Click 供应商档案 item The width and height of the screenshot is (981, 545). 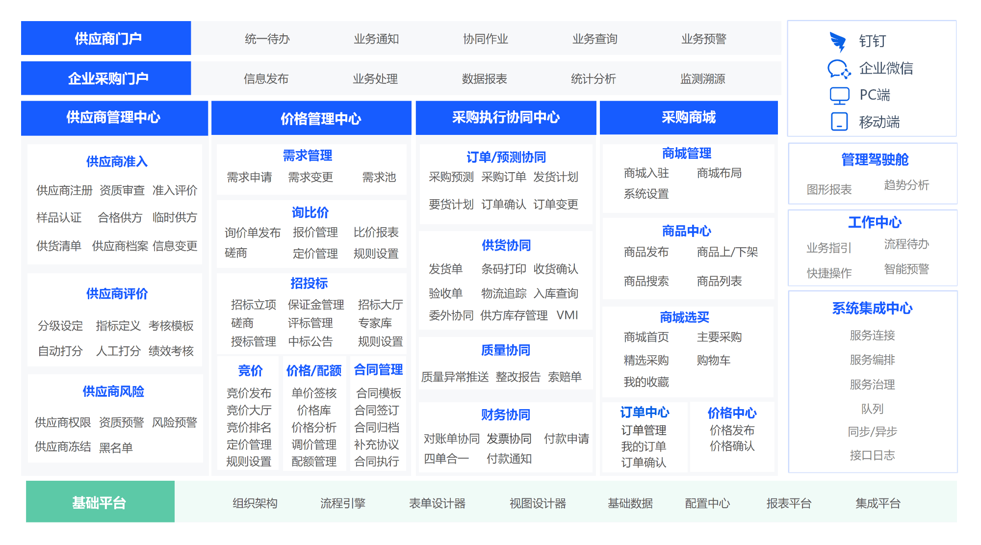coord(120,246)
